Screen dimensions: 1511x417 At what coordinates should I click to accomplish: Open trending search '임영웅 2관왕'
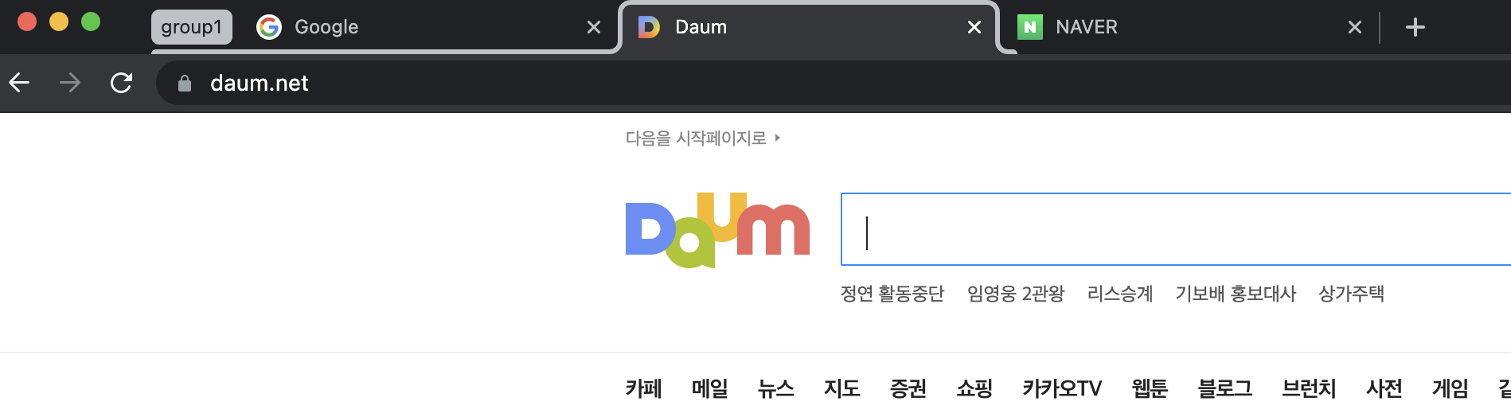pos(1016,294)
